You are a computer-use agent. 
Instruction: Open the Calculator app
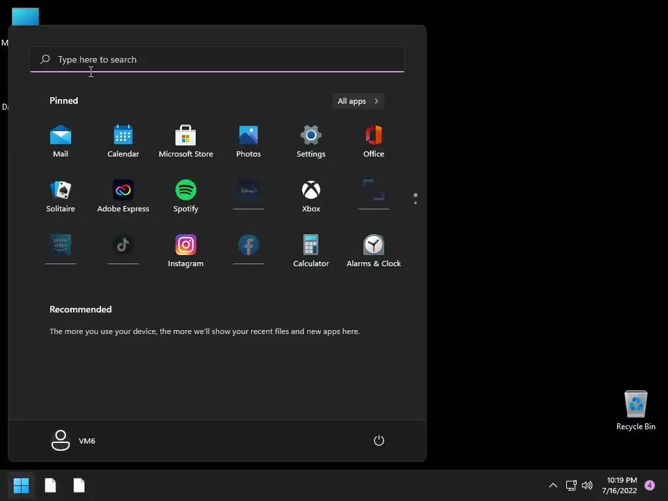tap(311, 251)
